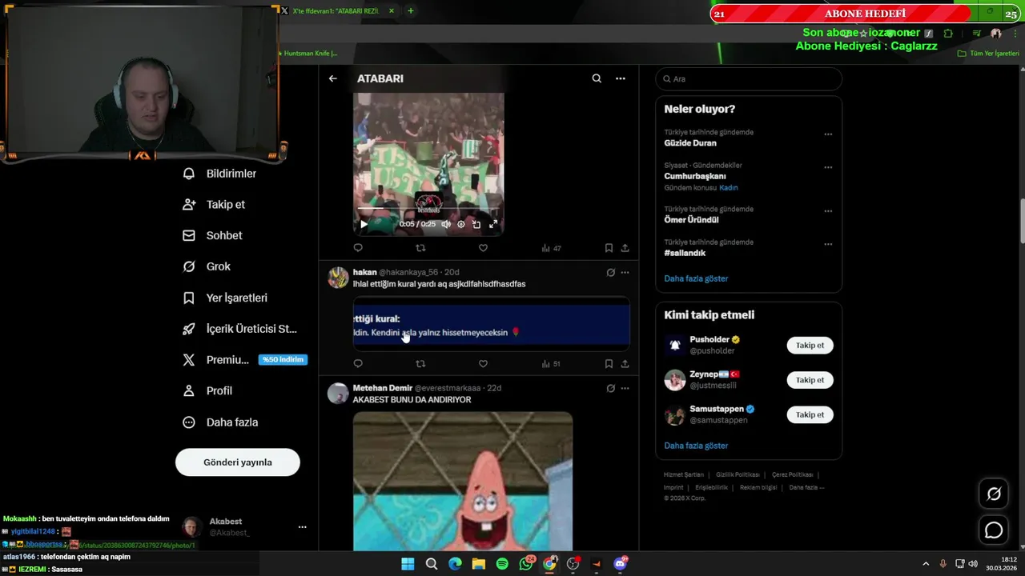Open options for #sallandık trend
The width and height of the screenshot is (1025, 576).
coord(828,244)
